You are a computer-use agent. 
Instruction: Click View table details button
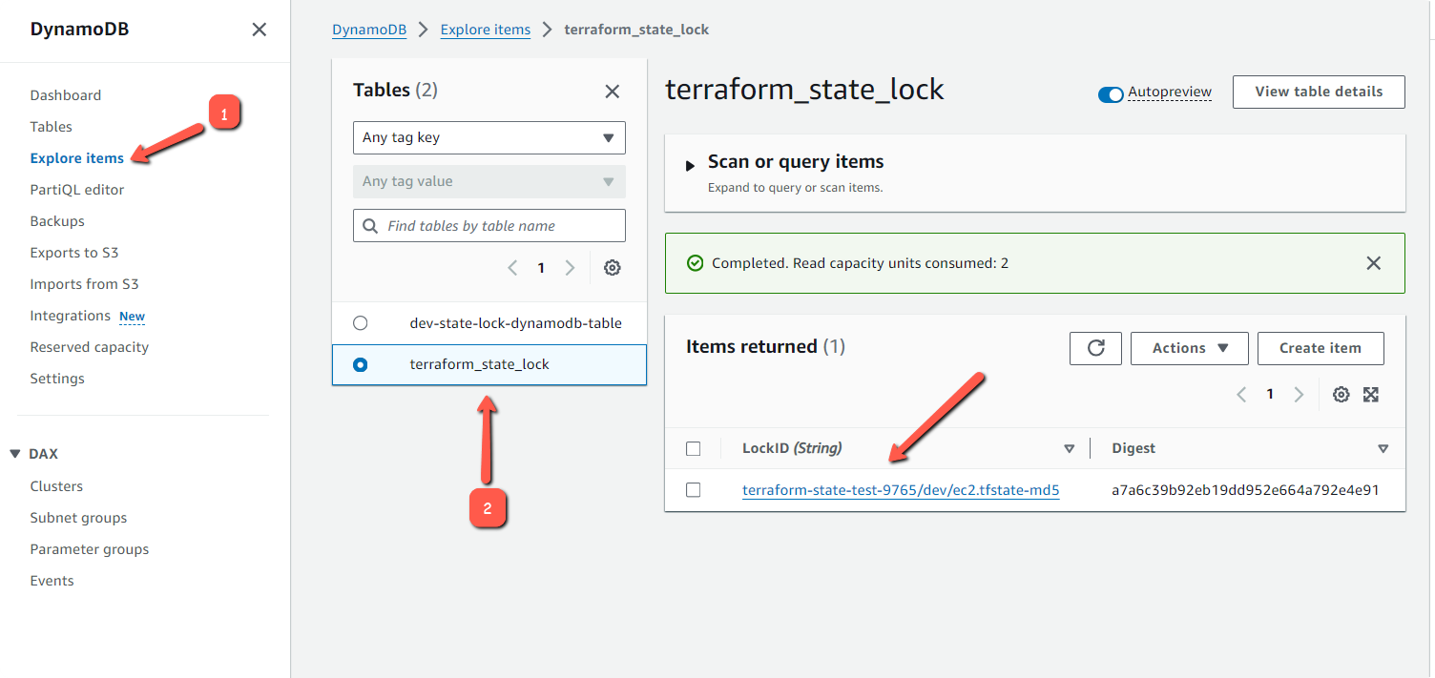point(1319,92)
